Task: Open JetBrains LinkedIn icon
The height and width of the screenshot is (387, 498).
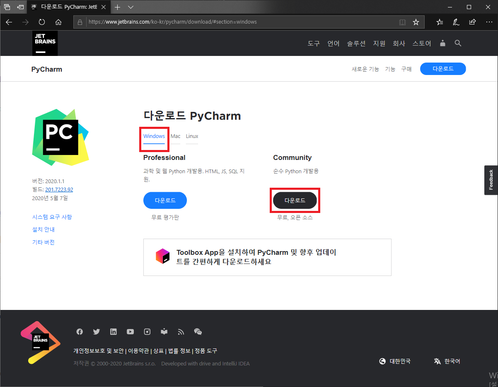Action: 113,331
